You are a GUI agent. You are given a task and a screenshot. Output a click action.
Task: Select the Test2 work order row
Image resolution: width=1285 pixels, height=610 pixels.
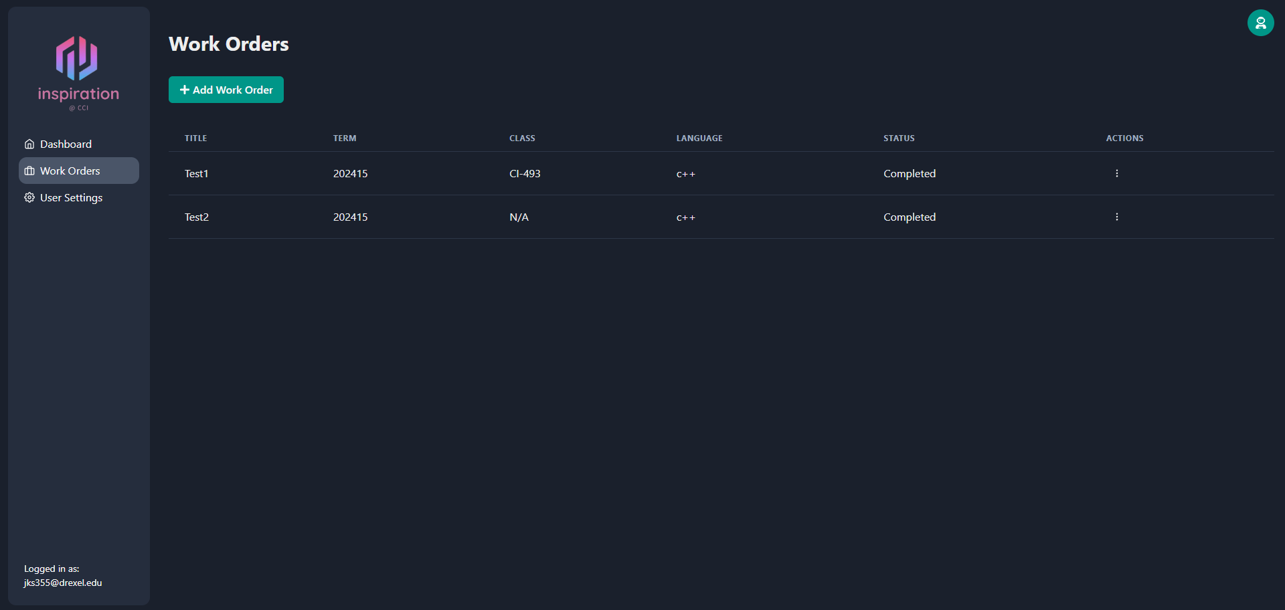197,217
